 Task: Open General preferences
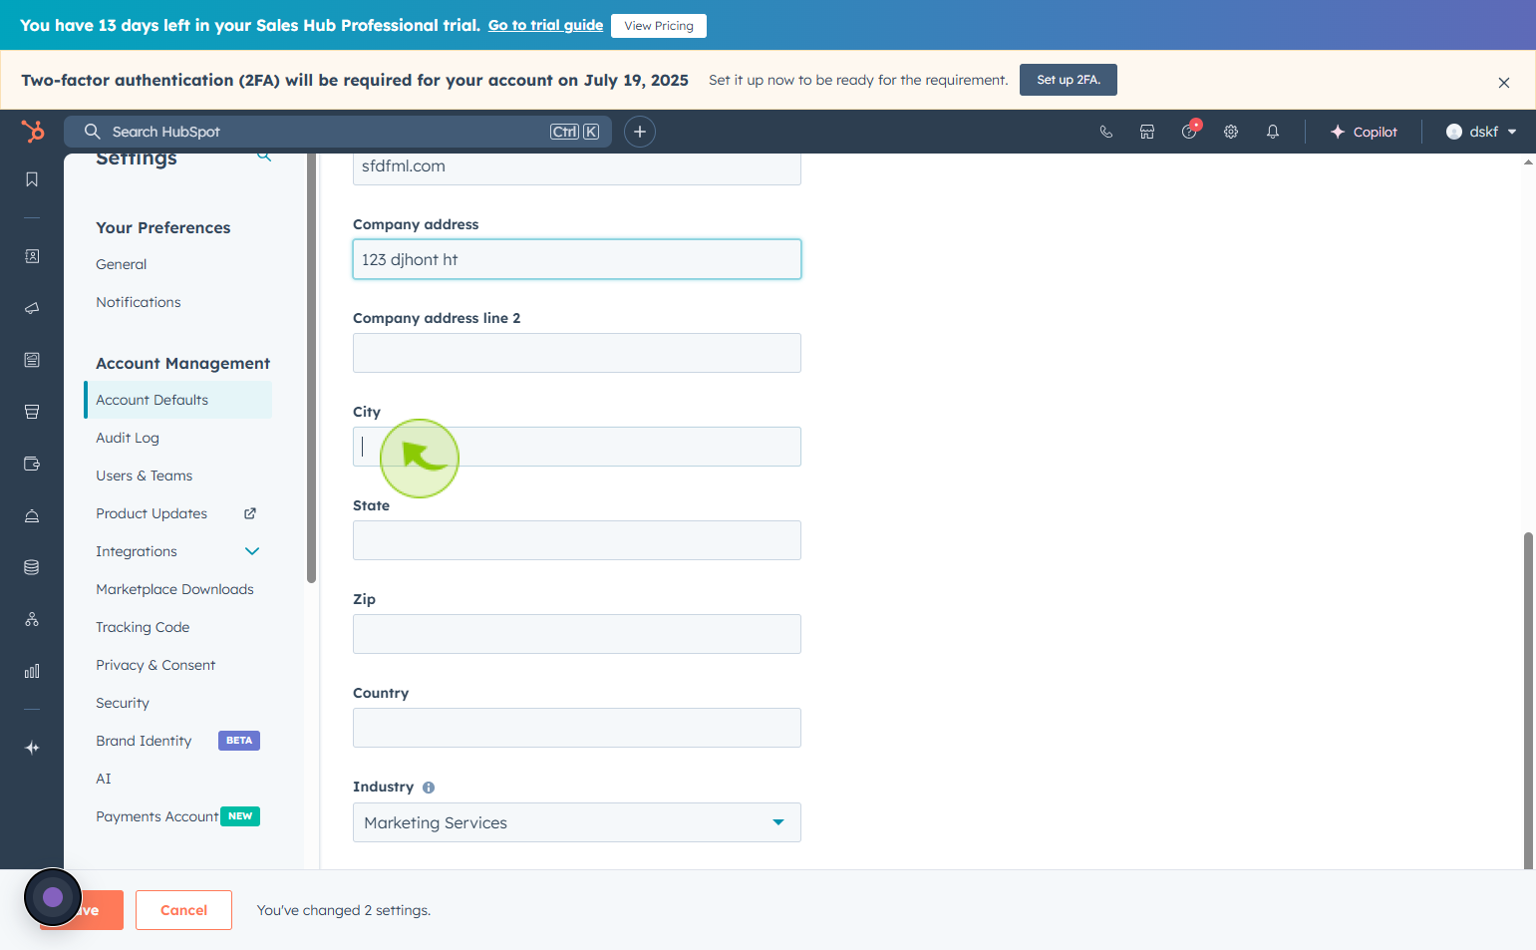[x=122, y=264]
